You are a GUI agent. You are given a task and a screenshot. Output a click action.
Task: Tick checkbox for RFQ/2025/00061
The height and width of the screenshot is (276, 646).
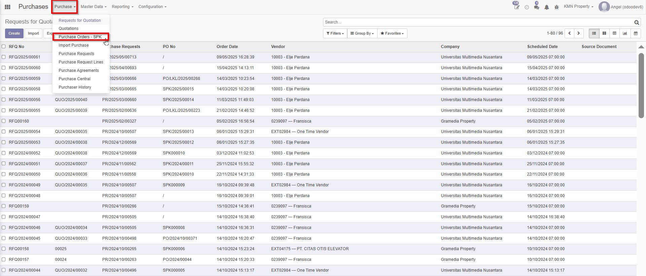click(4, 57)
